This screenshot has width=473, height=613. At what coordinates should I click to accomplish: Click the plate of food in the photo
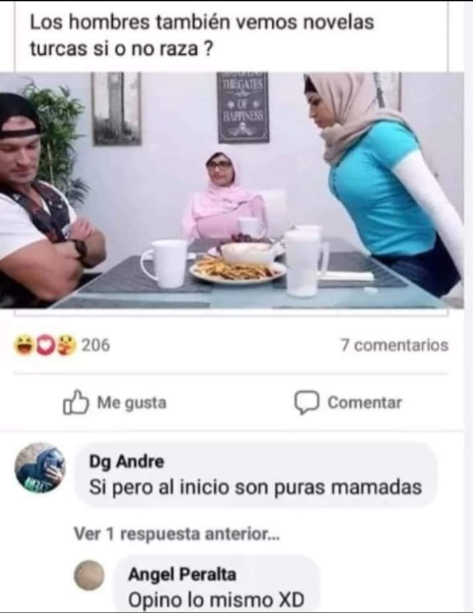[239, 268]
